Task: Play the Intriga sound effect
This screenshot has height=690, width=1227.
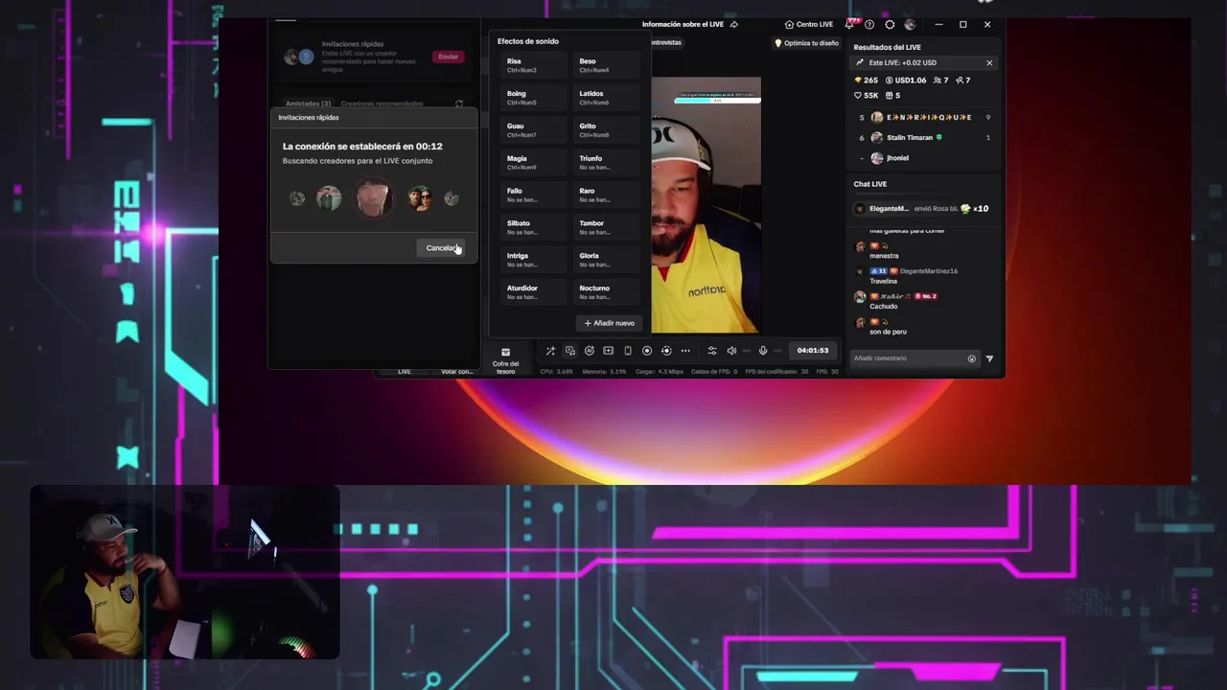Action: [x=534, y=261]
